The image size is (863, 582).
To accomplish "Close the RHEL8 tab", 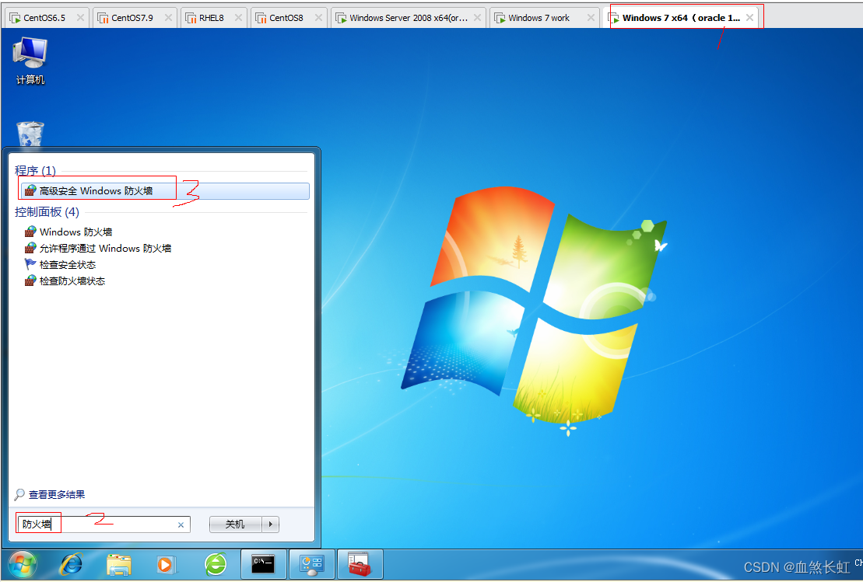I will pyautogui.click(x=238, y=18).
